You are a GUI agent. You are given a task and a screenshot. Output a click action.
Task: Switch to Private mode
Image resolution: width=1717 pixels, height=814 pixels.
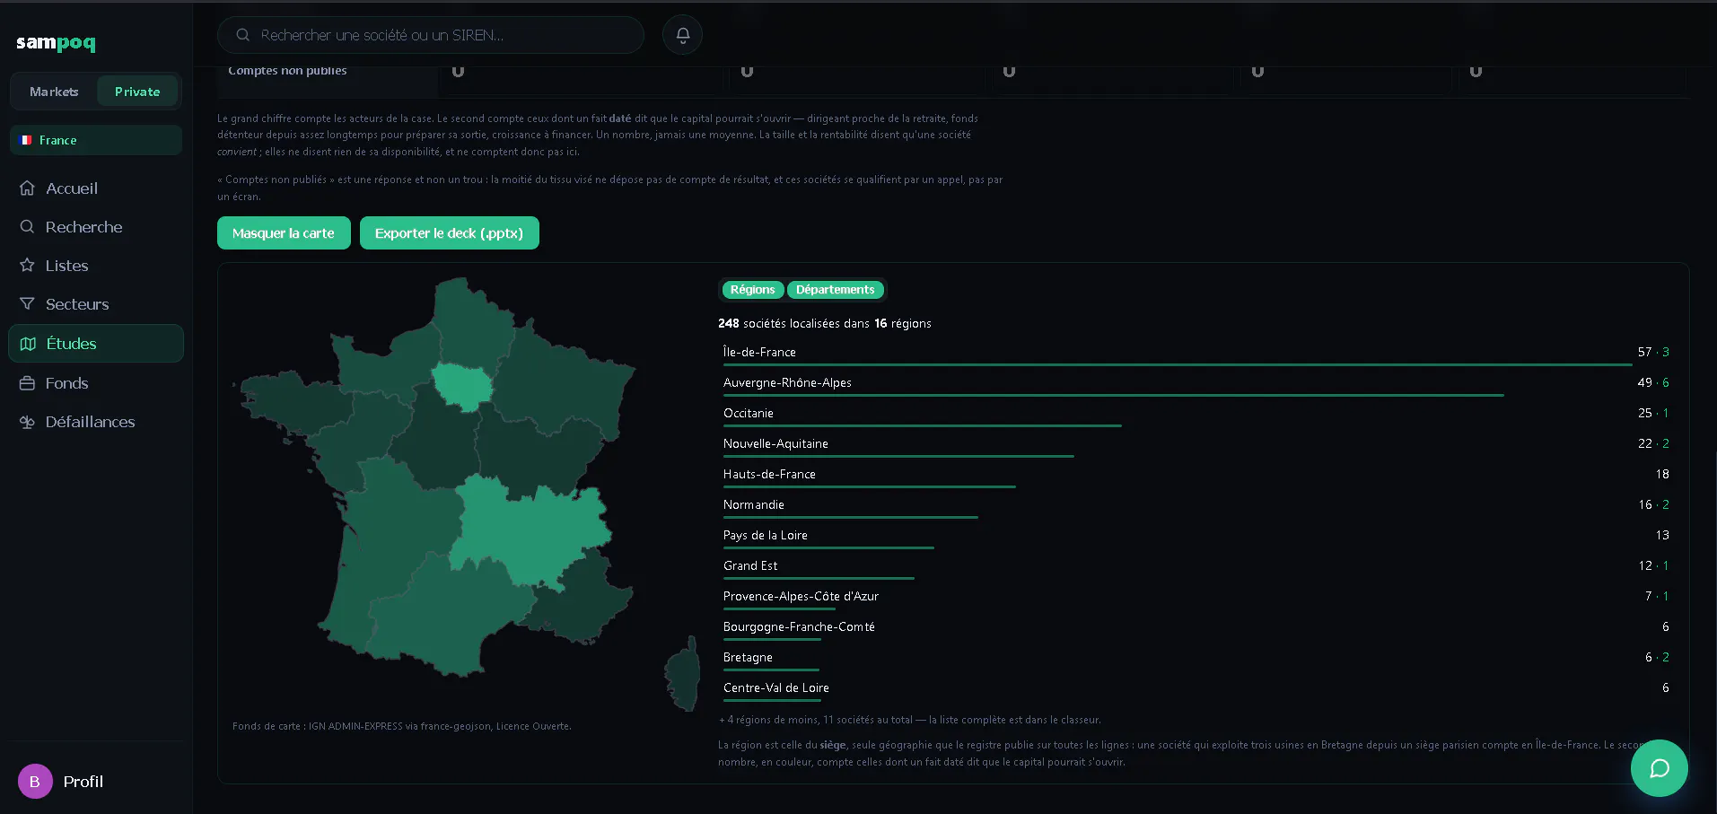click(137, 92)
